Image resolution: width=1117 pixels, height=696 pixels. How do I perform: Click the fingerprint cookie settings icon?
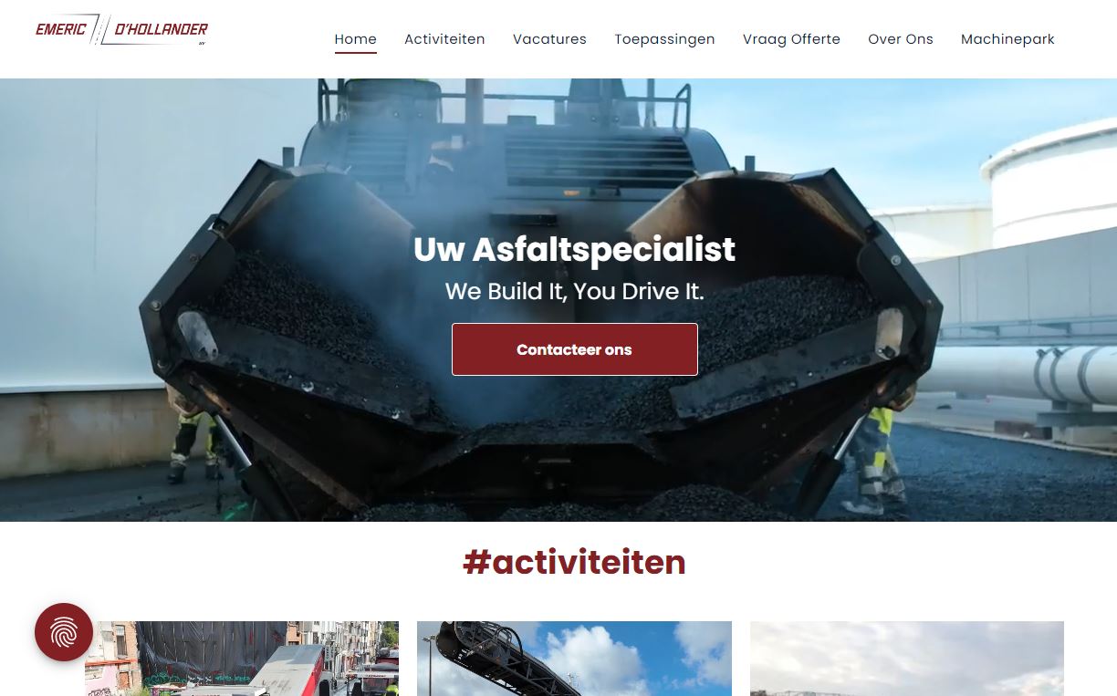tap(64, 632)
